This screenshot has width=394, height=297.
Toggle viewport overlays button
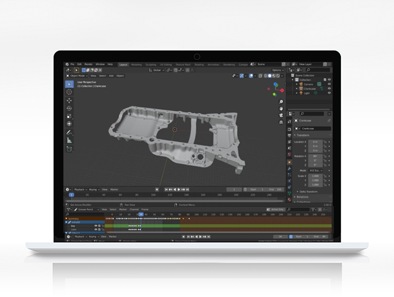point(251,76)
